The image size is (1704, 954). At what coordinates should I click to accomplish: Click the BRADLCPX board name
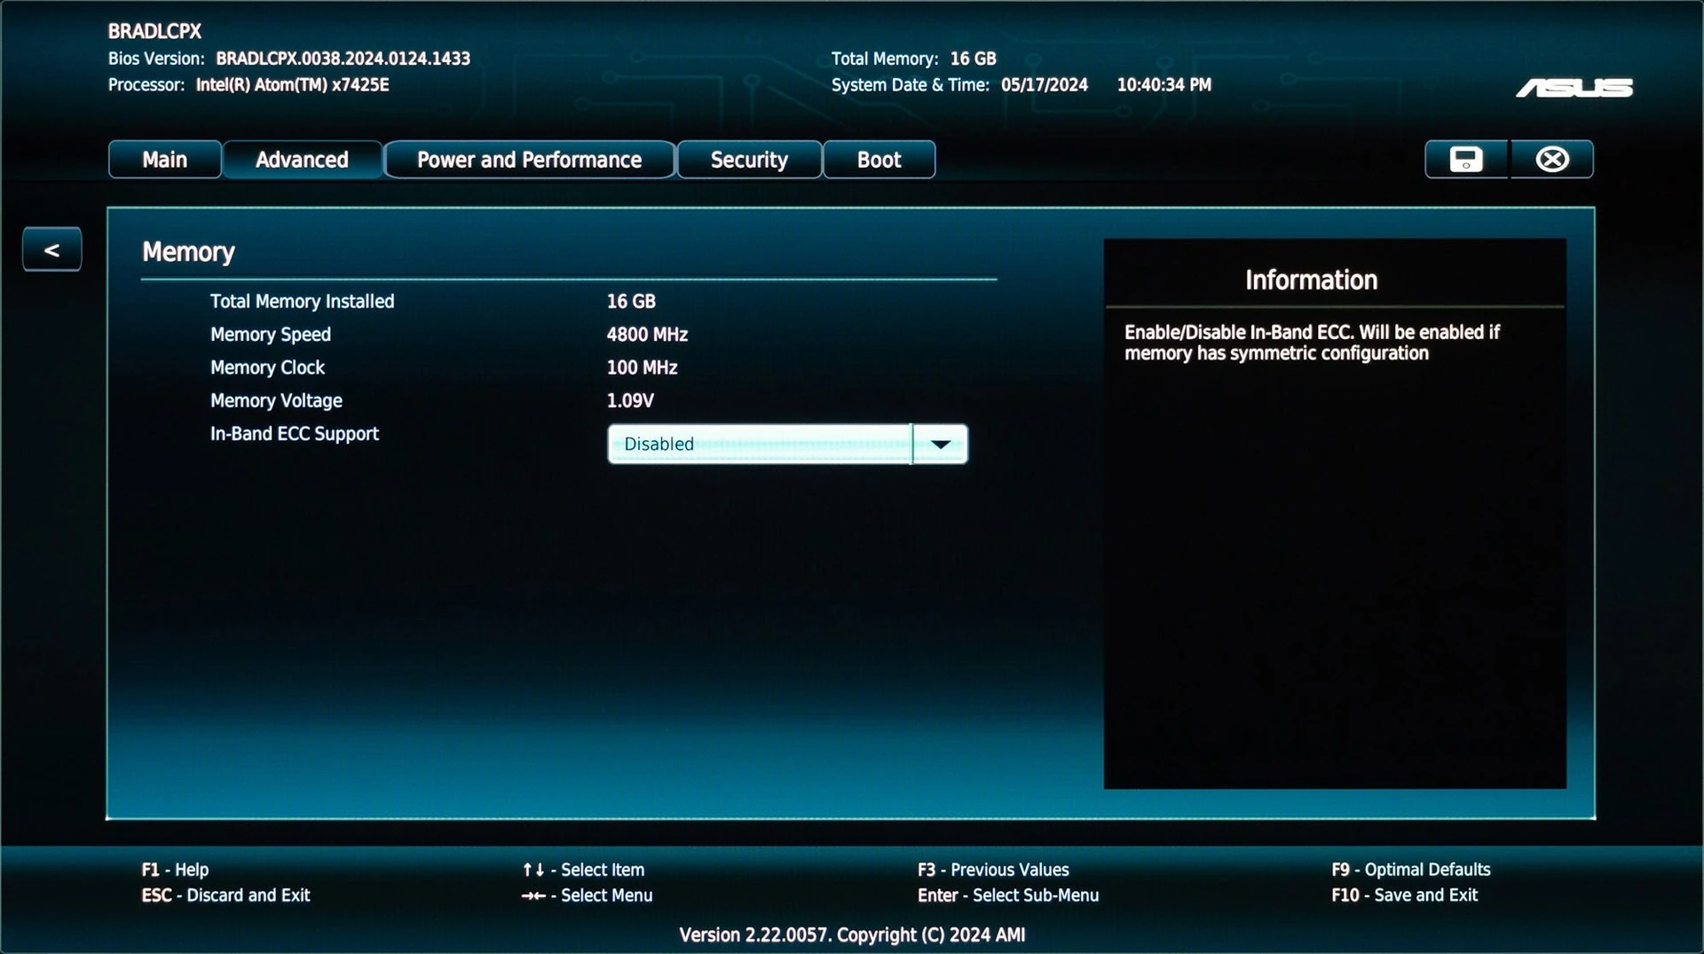pyautogui.click(x=155, y=31)
